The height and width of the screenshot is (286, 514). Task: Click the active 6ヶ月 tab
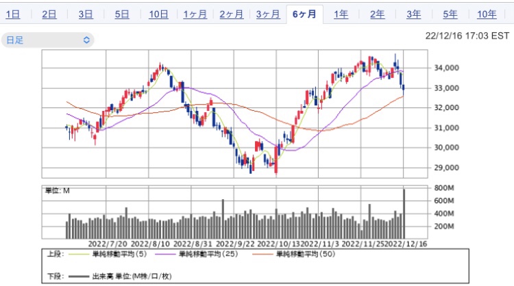304,14
